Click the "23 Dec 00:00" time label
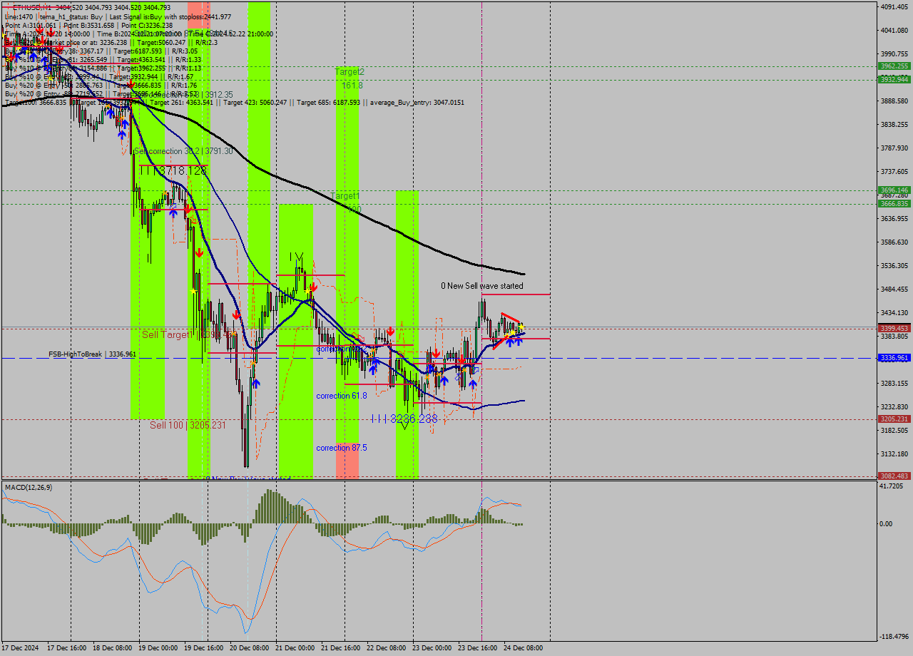913x656 pixels. point(432,648)
